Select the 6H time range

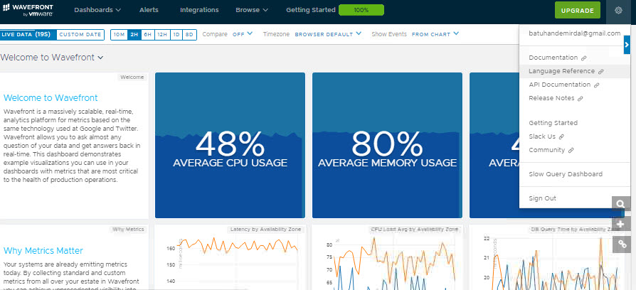pyautogui.click(x=147, y=34)
